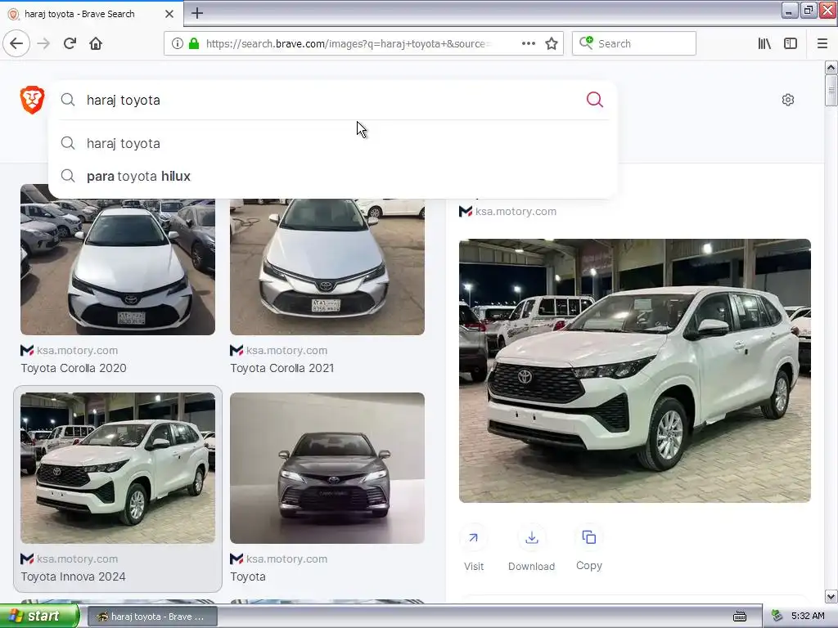
Task: Click ksa.motory.com under Corolla 2020
Action: pyautogui.click(x=77, y=350)
